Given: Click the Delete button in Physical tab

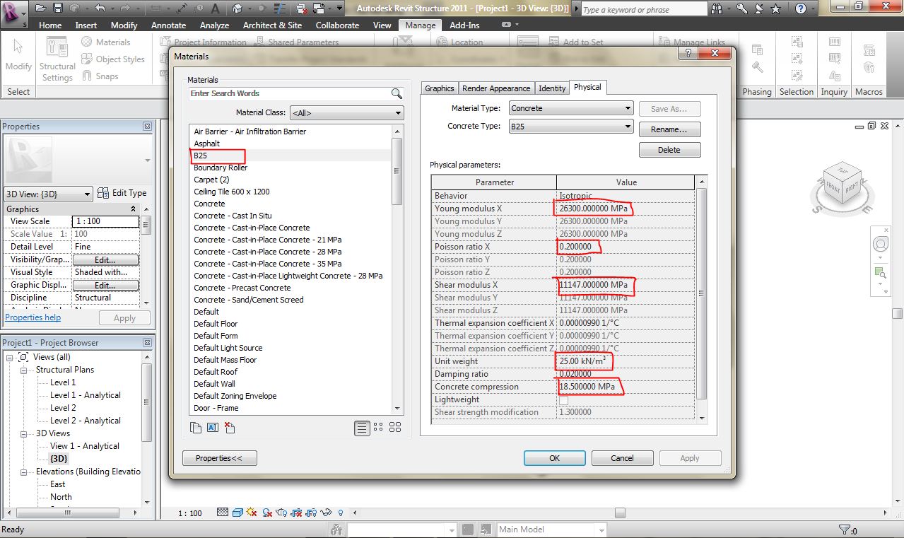Looking at the screenshot, I should [669, 150].
